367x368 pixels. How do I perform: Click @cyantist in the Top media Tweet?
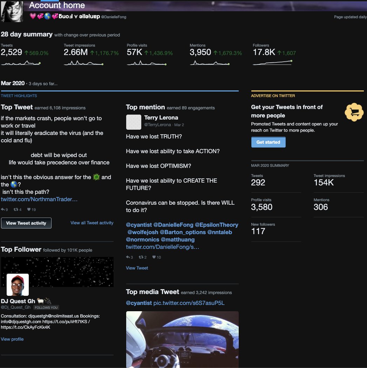[x=139, y=303]
